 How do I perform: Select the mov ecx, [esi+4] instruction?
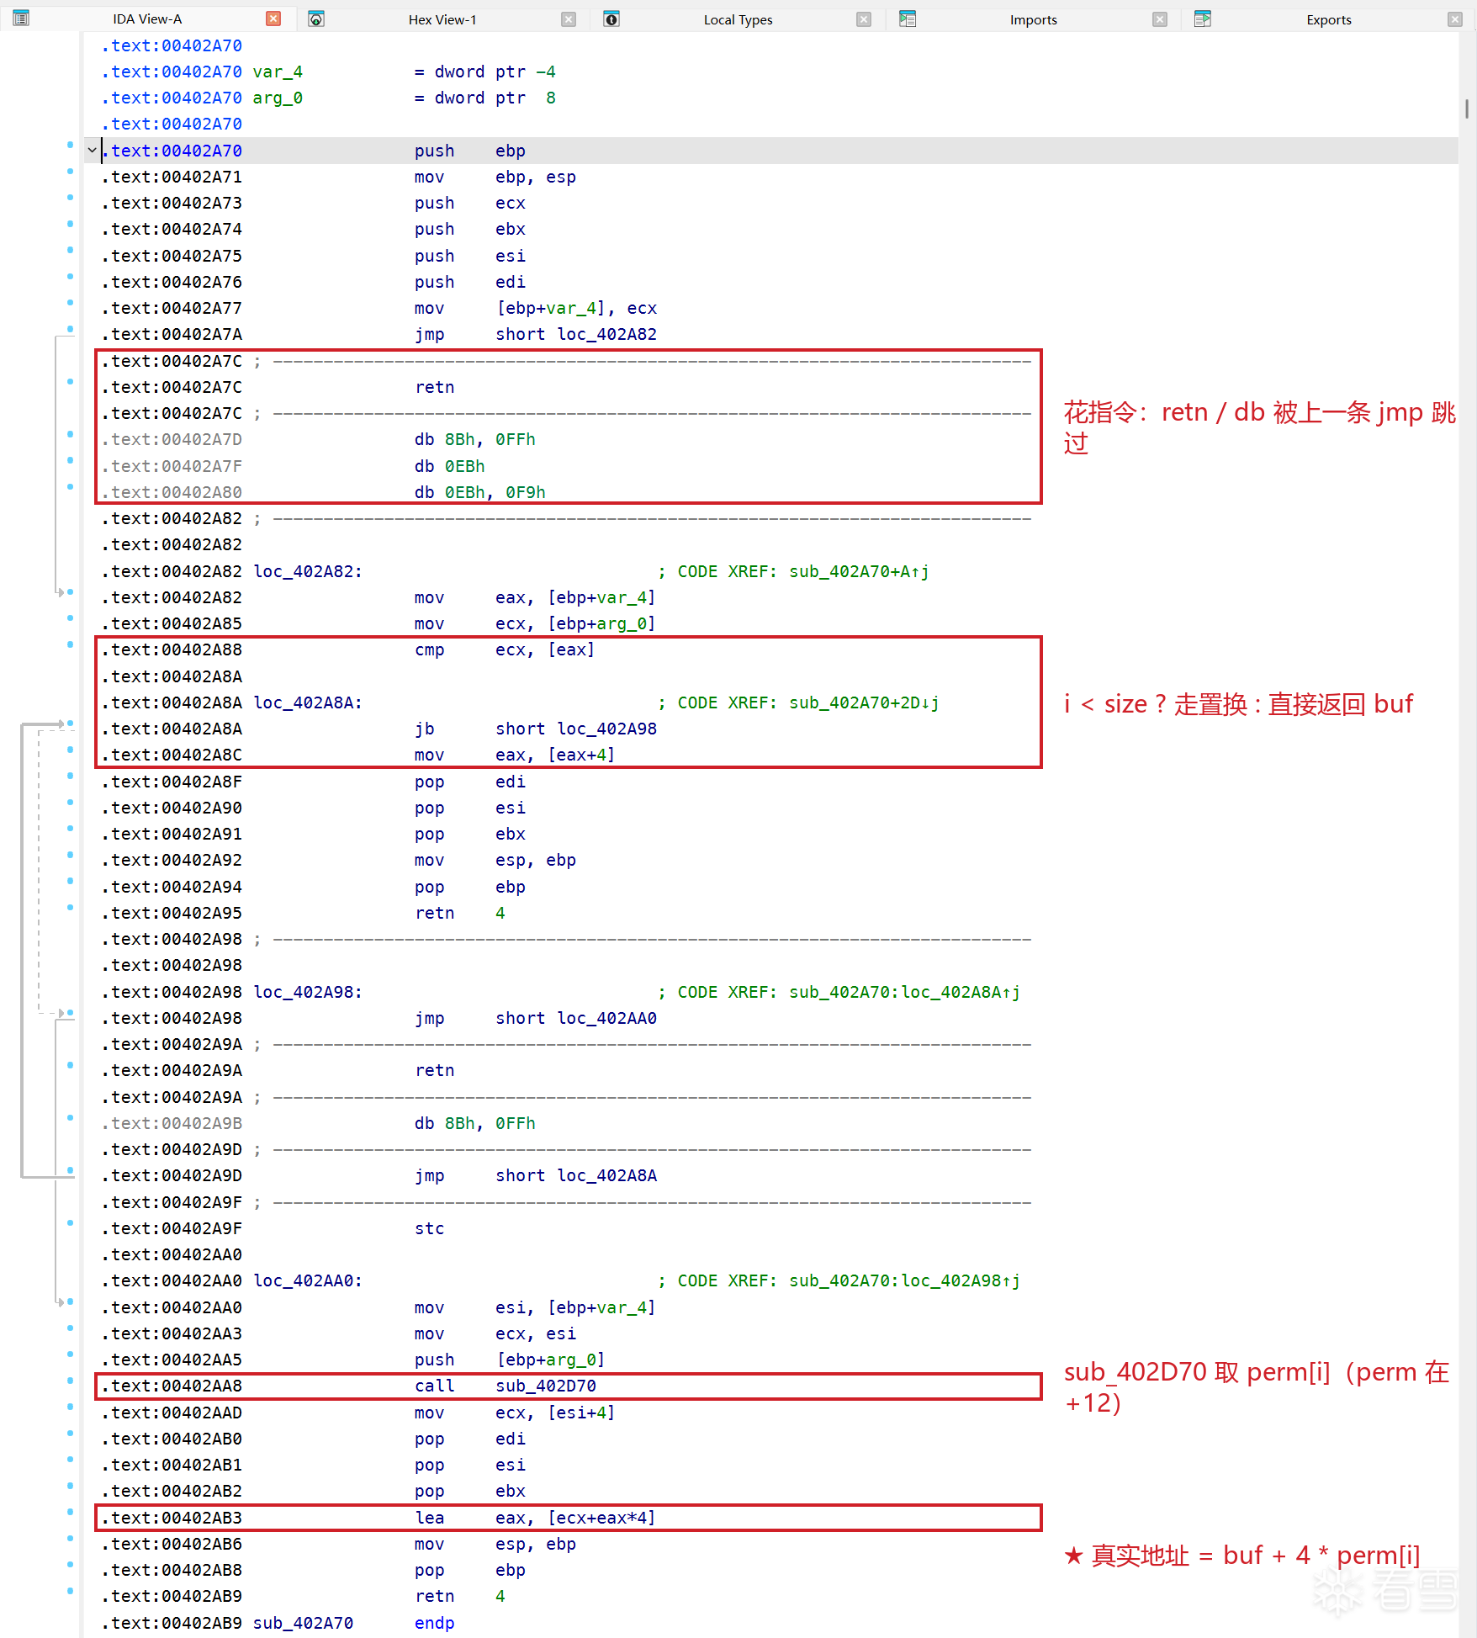515,1413
